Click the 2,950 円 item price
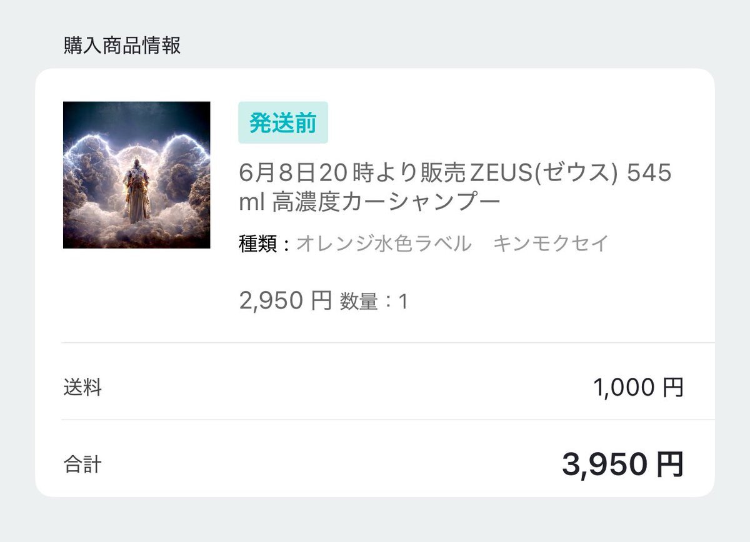 [x=285, y=301]
